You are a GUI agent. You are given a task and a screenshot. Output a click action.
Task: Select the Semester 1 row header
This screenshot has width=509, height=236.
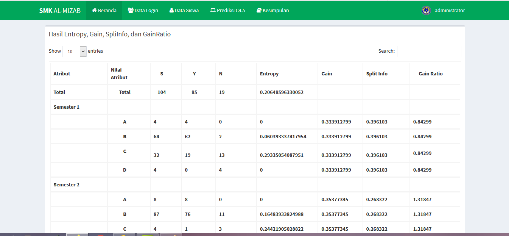click(66, 107)
